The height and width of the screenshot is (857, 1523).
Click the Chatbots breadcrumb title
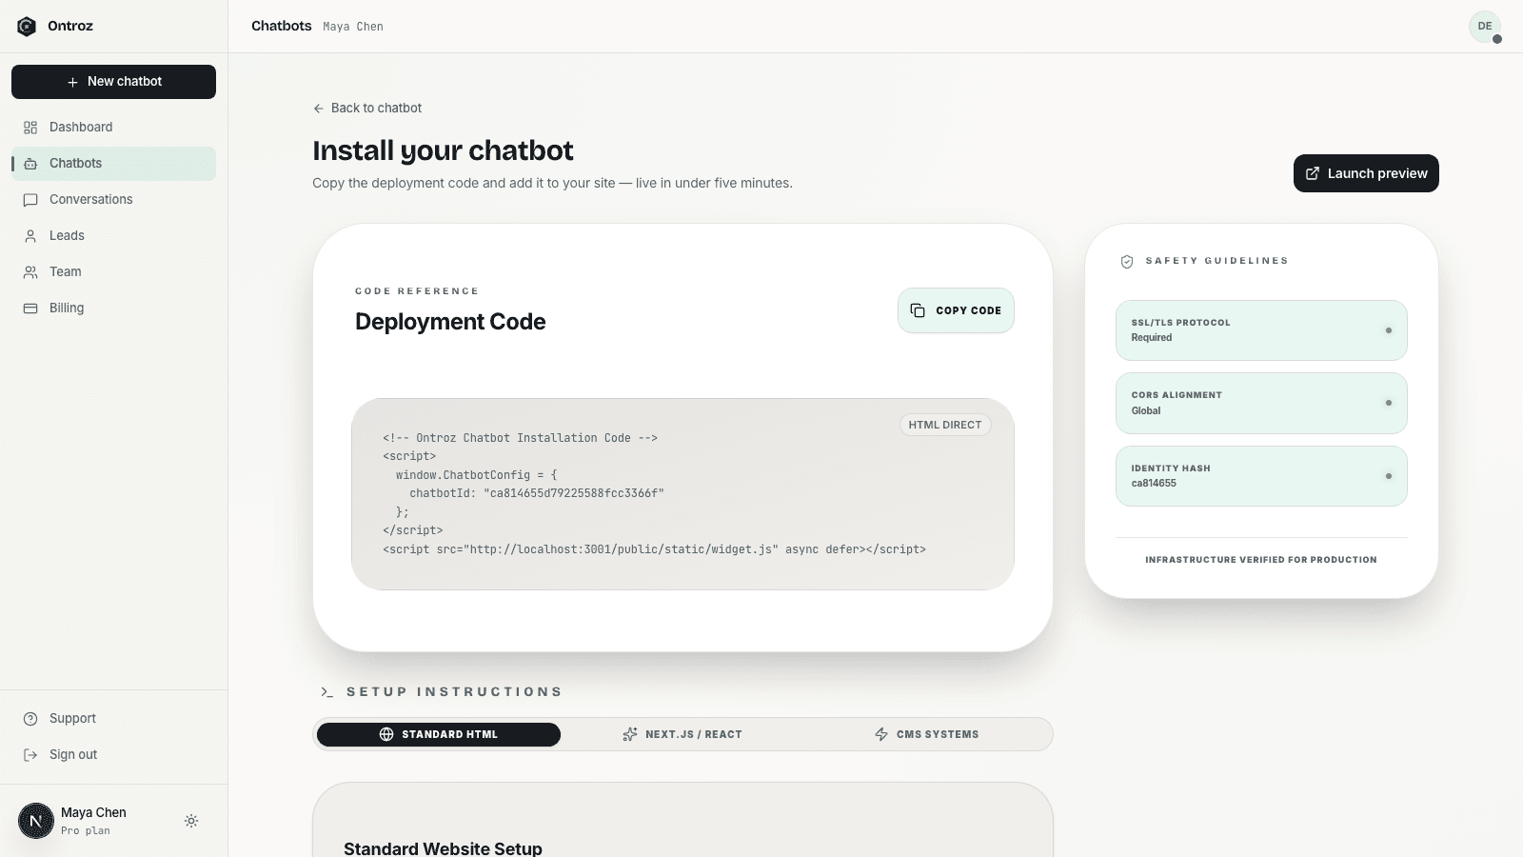282,27
